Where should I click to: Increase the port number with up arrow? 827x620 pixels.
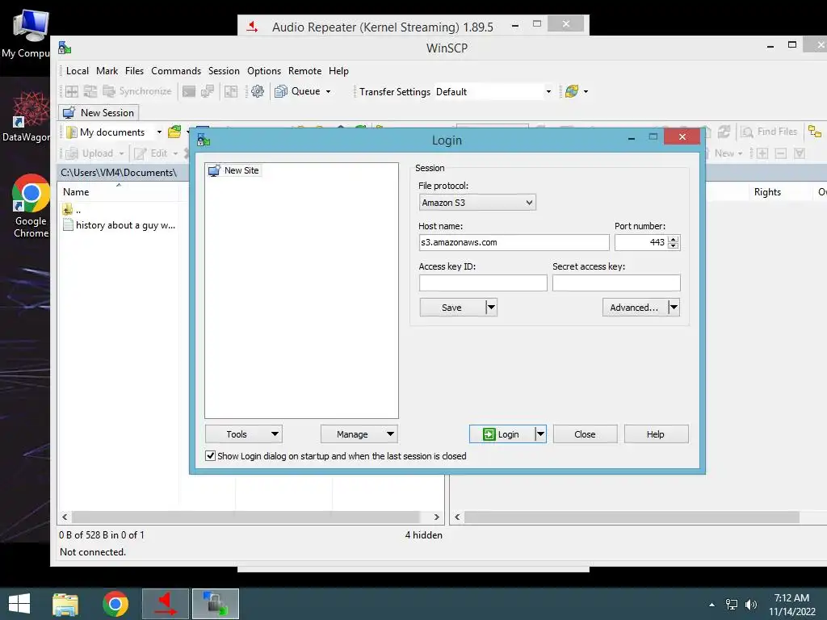(x=673, y=239)
